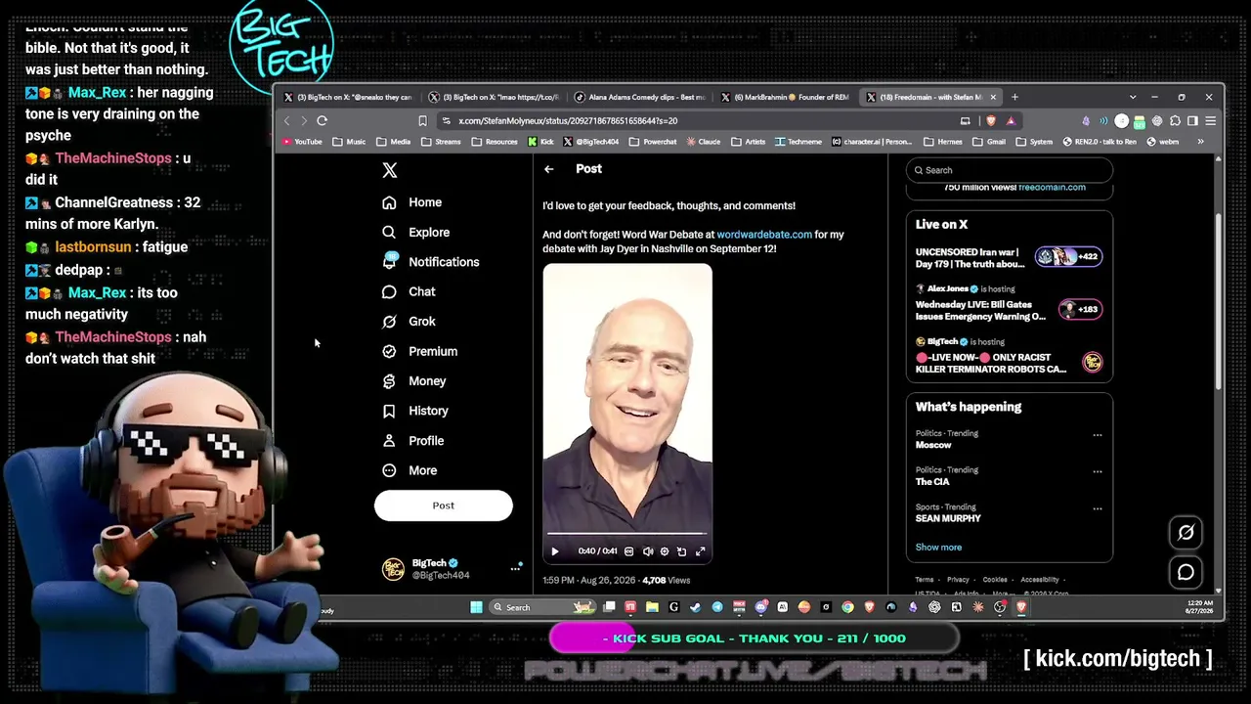
Task: Switch to the MarkBrahmin tab
Action: (787, 98)
